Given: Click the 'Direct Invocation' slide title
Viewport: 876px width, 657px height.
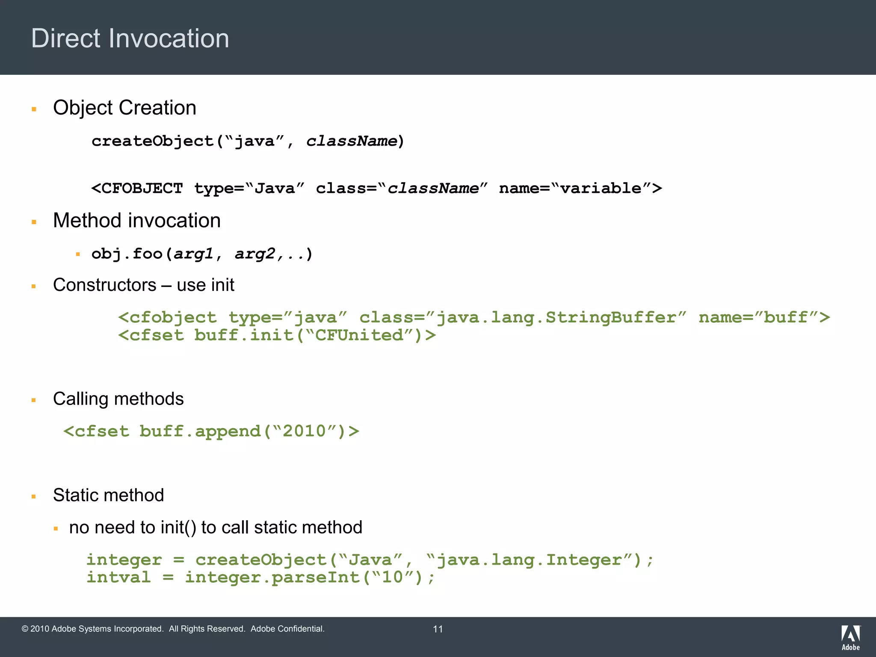Looking at the screenshot, I should point(130,38).
